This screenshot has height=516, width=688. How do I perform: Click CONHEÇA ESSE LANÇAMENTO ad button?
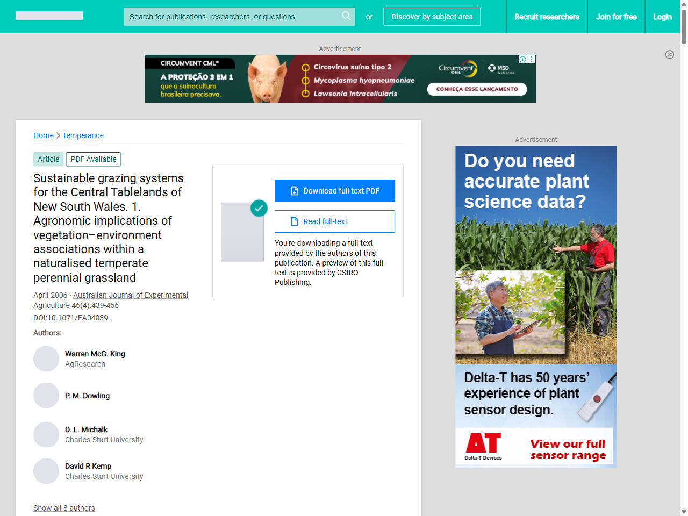pyautogui.click(x=477, y=89)
